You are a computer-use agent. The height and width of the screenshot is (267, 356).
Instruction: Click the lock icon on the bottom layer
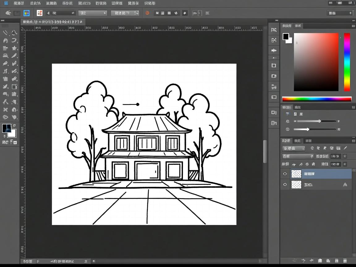(345, 185)
